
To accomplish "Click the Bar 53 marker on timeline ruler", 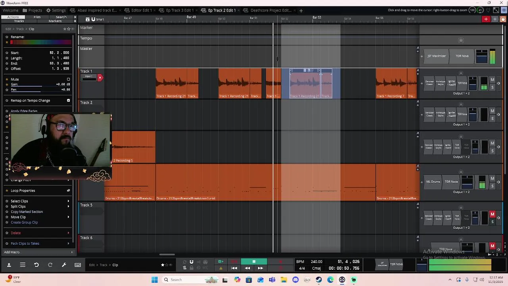I will click(317, 17).
